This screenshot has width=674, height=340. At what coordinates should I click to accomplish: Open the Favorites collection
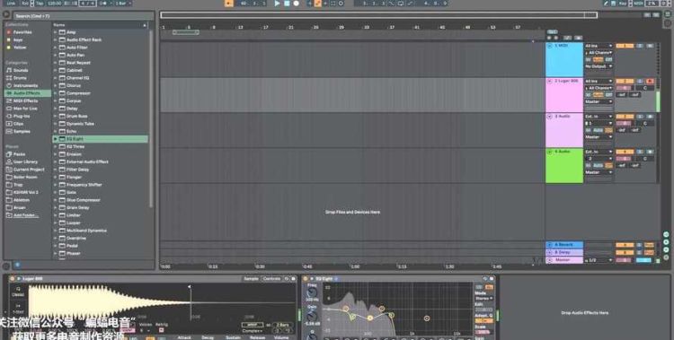click(x=22, y=32)
